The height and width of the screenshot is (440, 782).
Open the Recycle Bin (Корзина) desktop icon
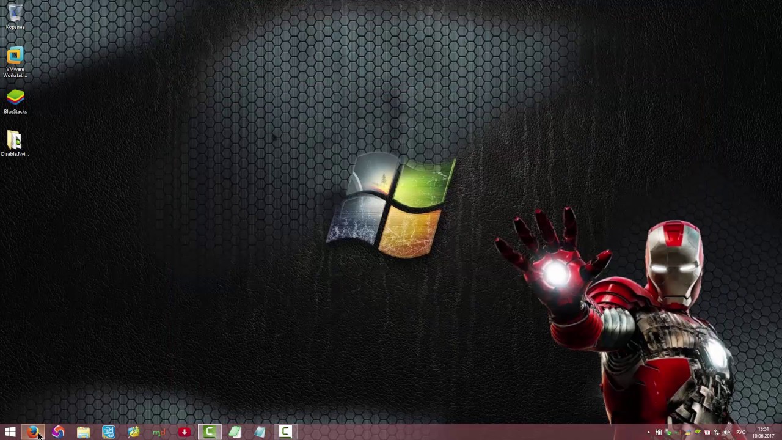tap(15, 17)
